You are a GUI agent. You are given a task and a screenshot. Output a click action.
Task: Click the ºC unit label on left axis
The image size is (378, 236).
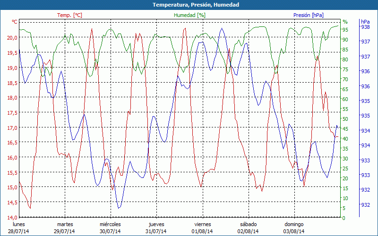(15, 22)
